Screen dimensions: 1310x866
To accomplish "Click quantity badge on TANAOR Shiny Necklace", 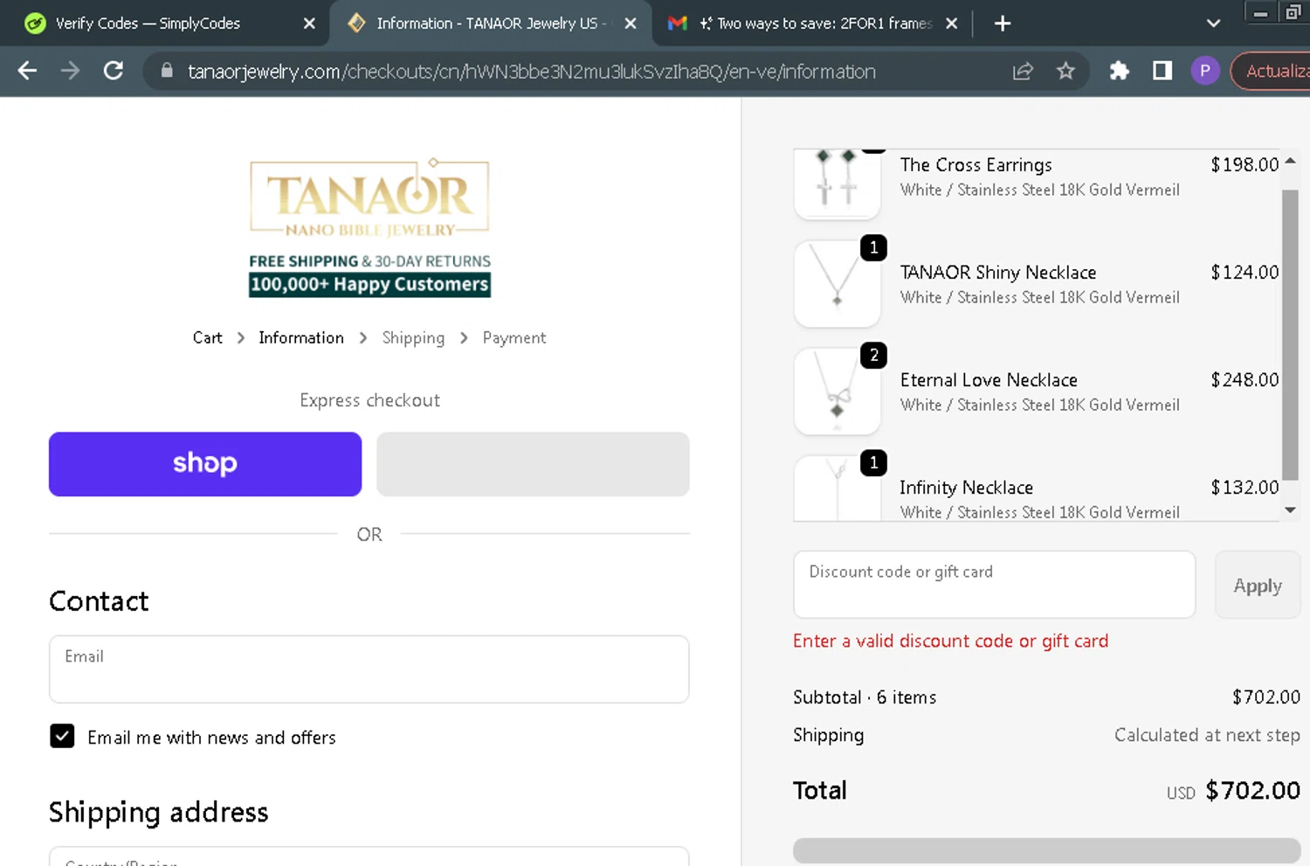I will coord(873,248).
